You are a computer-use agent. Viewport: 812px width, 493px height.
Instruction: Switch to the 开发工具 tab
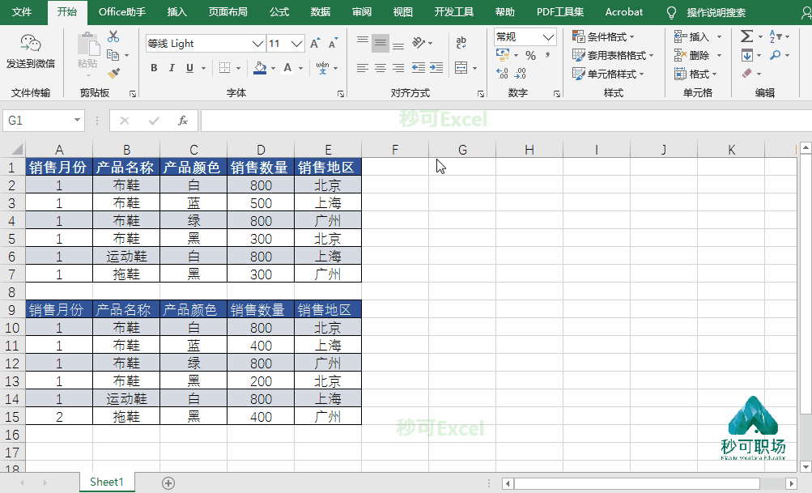pyautogui.click(x=453, y=12)
